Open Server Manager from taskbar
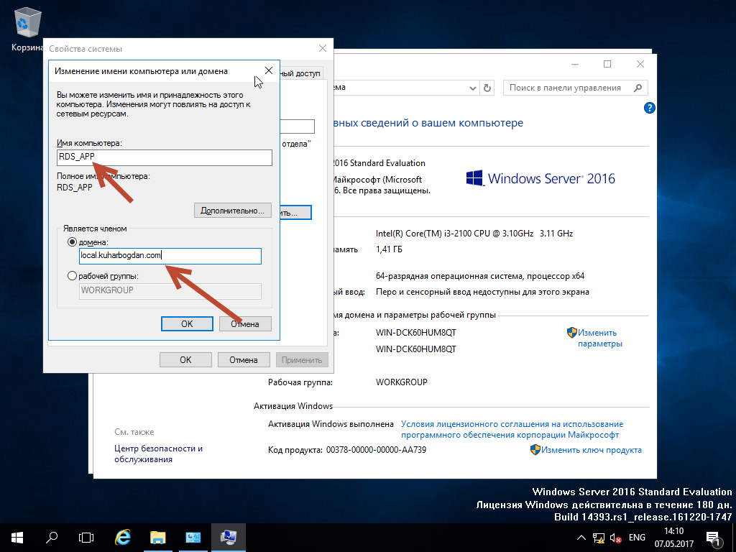 pos(193,537)
